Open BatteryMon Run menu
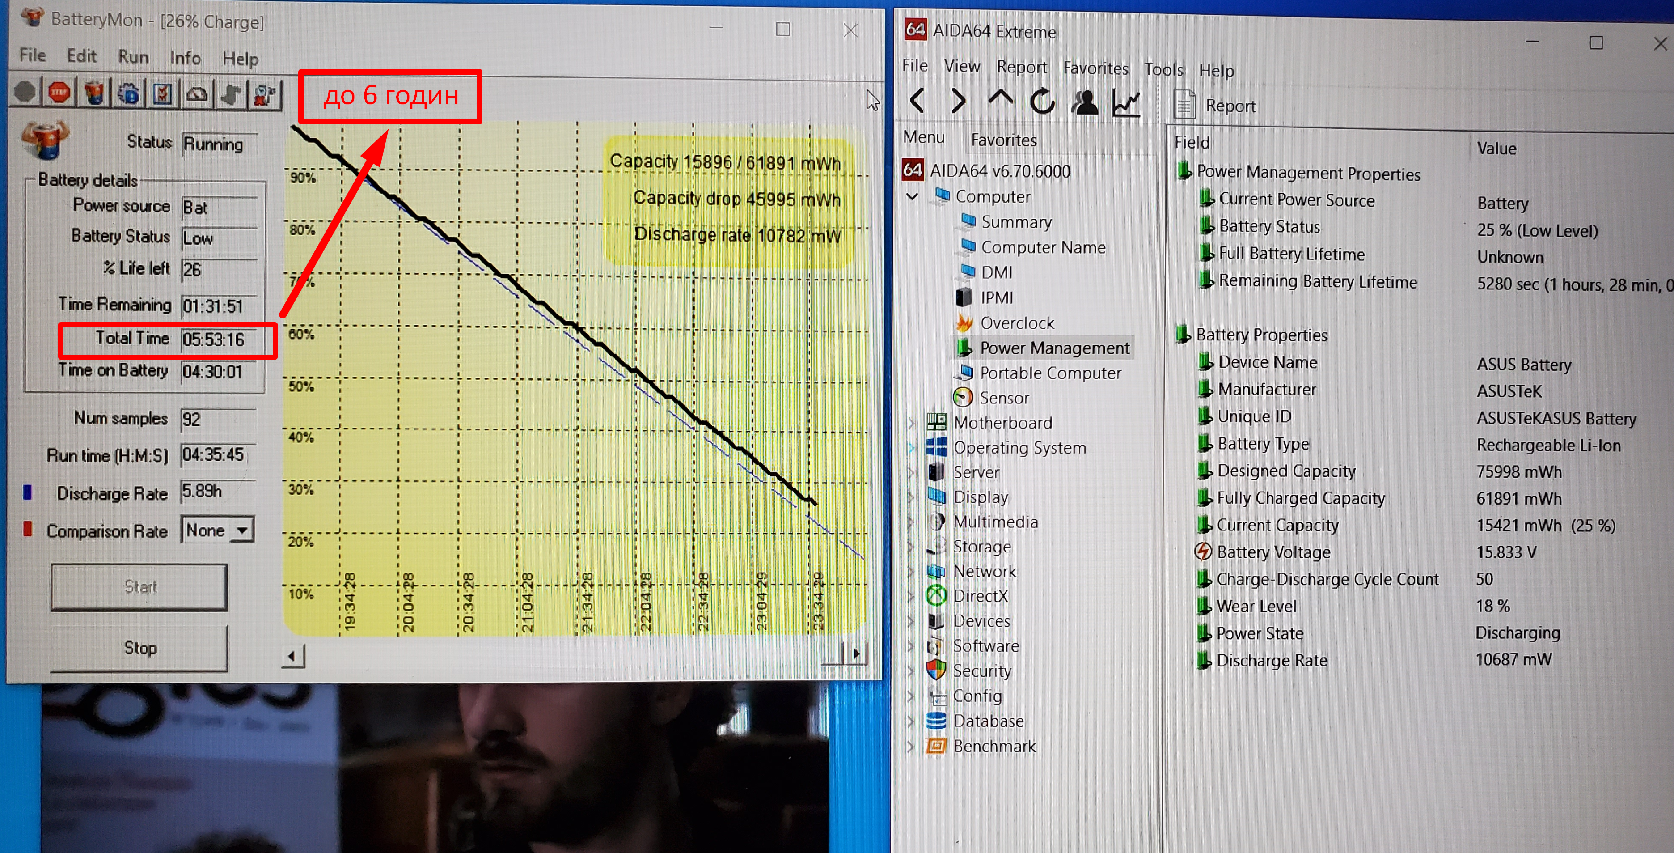Viewport: 1674px width, 853px height. point(132,57)
